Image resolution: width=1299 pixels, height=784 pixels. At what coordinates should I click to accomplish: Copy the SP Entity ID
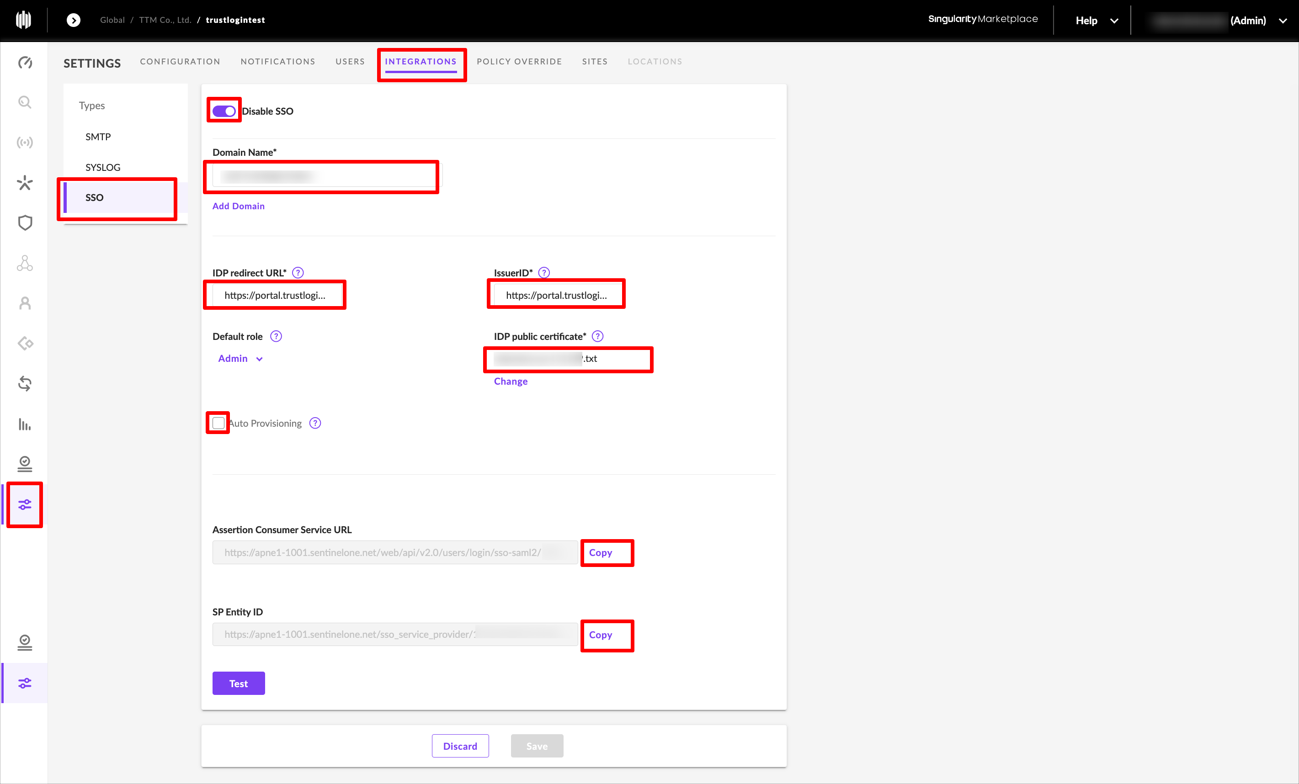[x=601, y=635]
